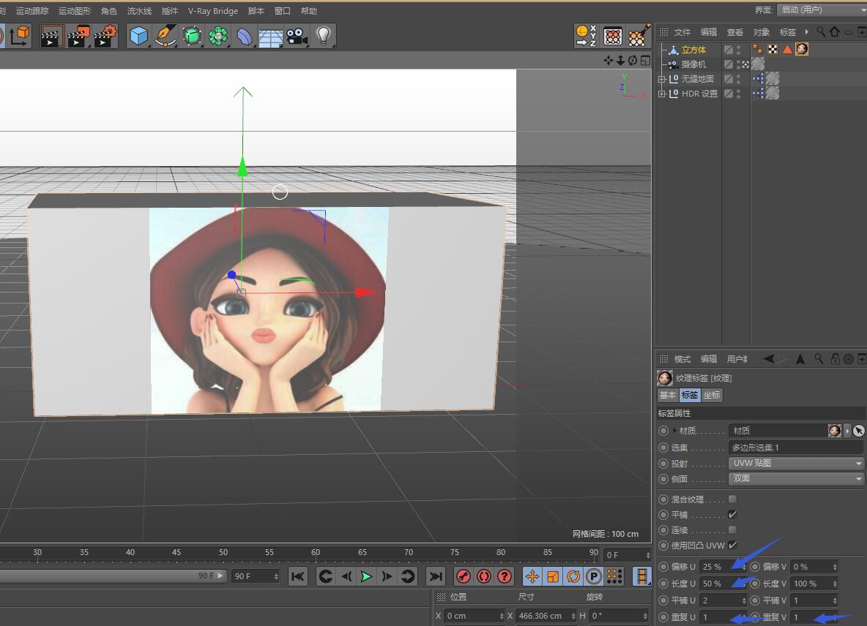Screen dimensions: 867x626
Task: Click the back arrow in attribute manager
Action: click(769, 359)
